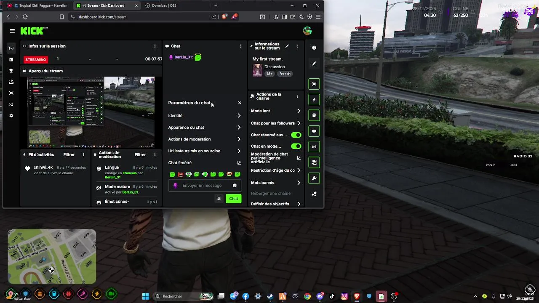The image size is (539, 303).
Task: Click the pencil edit icon in right toolbar
Action: click(314, 64)
